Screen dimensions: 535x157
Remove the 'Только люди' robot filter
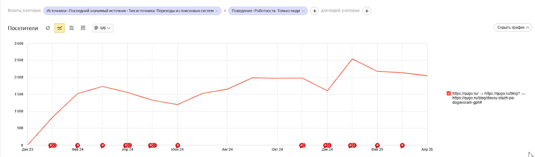303,11
